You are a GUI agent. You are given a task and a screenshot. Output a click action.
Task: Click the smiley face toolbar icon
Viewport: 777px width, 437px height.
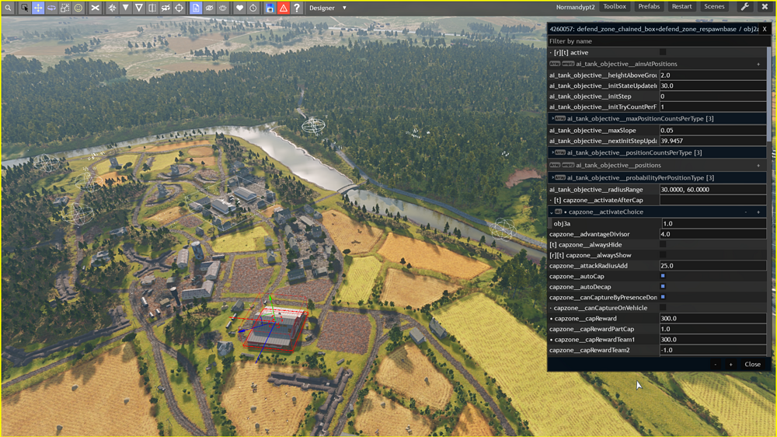point(78,8)
